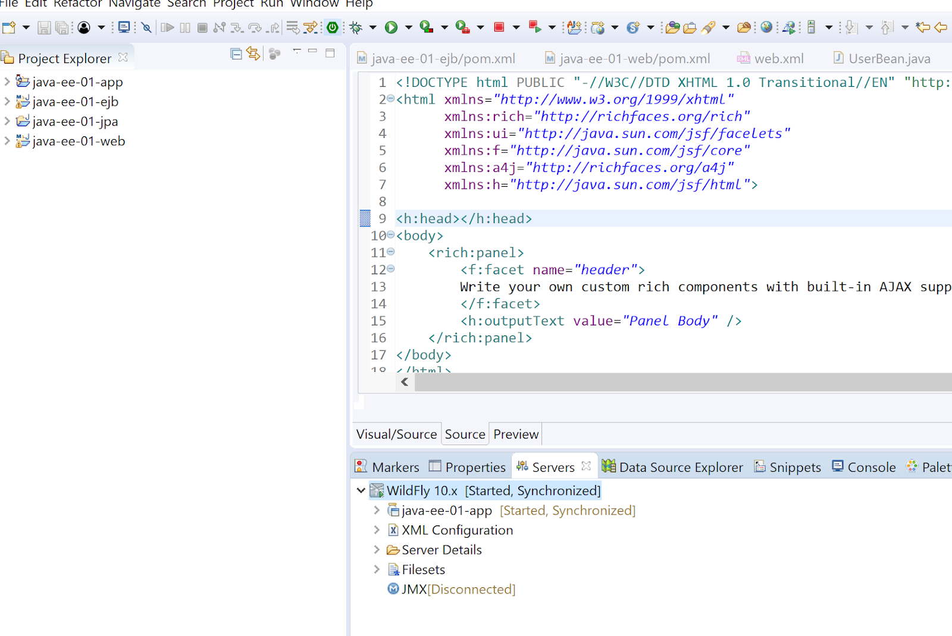
Task: Open the Properties view tab
Action: click(x=468, y=467)
